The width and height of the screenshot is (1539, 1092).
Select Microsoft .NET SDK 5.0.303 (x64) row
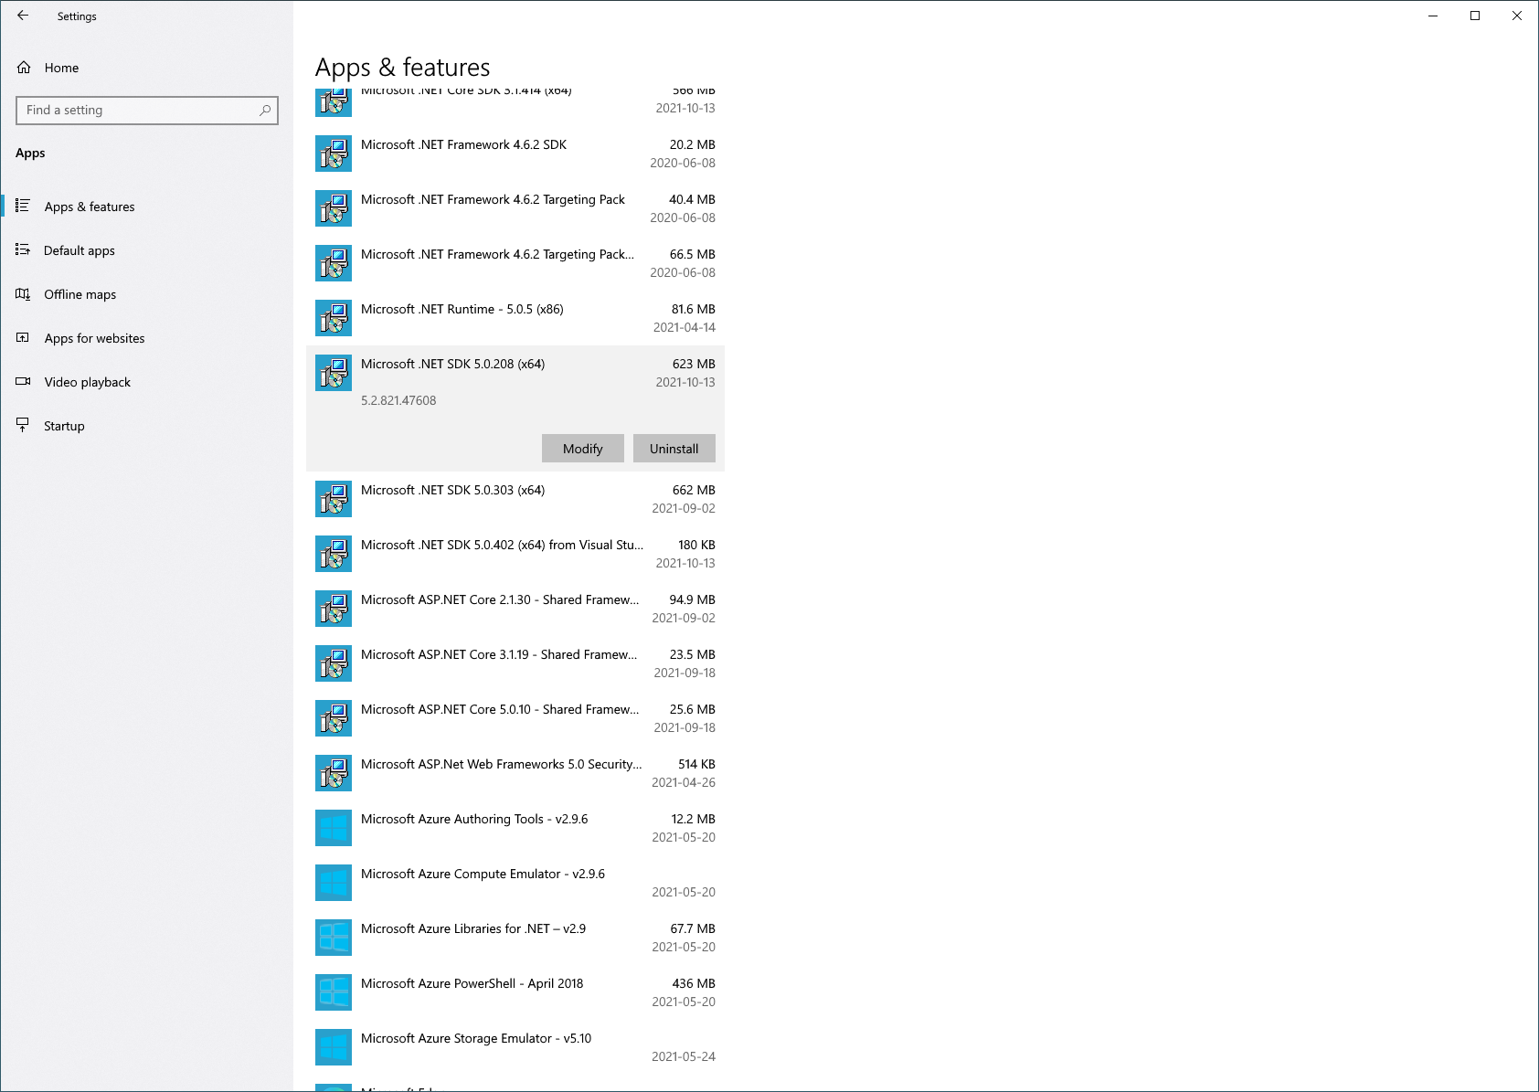(515, 499)
